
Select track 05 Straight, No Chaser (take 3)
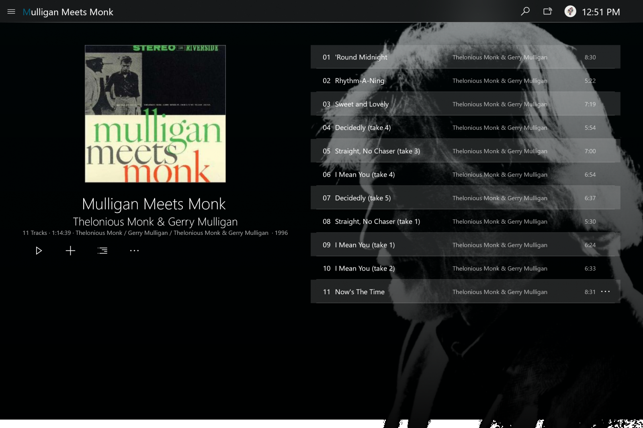point(465,151)
